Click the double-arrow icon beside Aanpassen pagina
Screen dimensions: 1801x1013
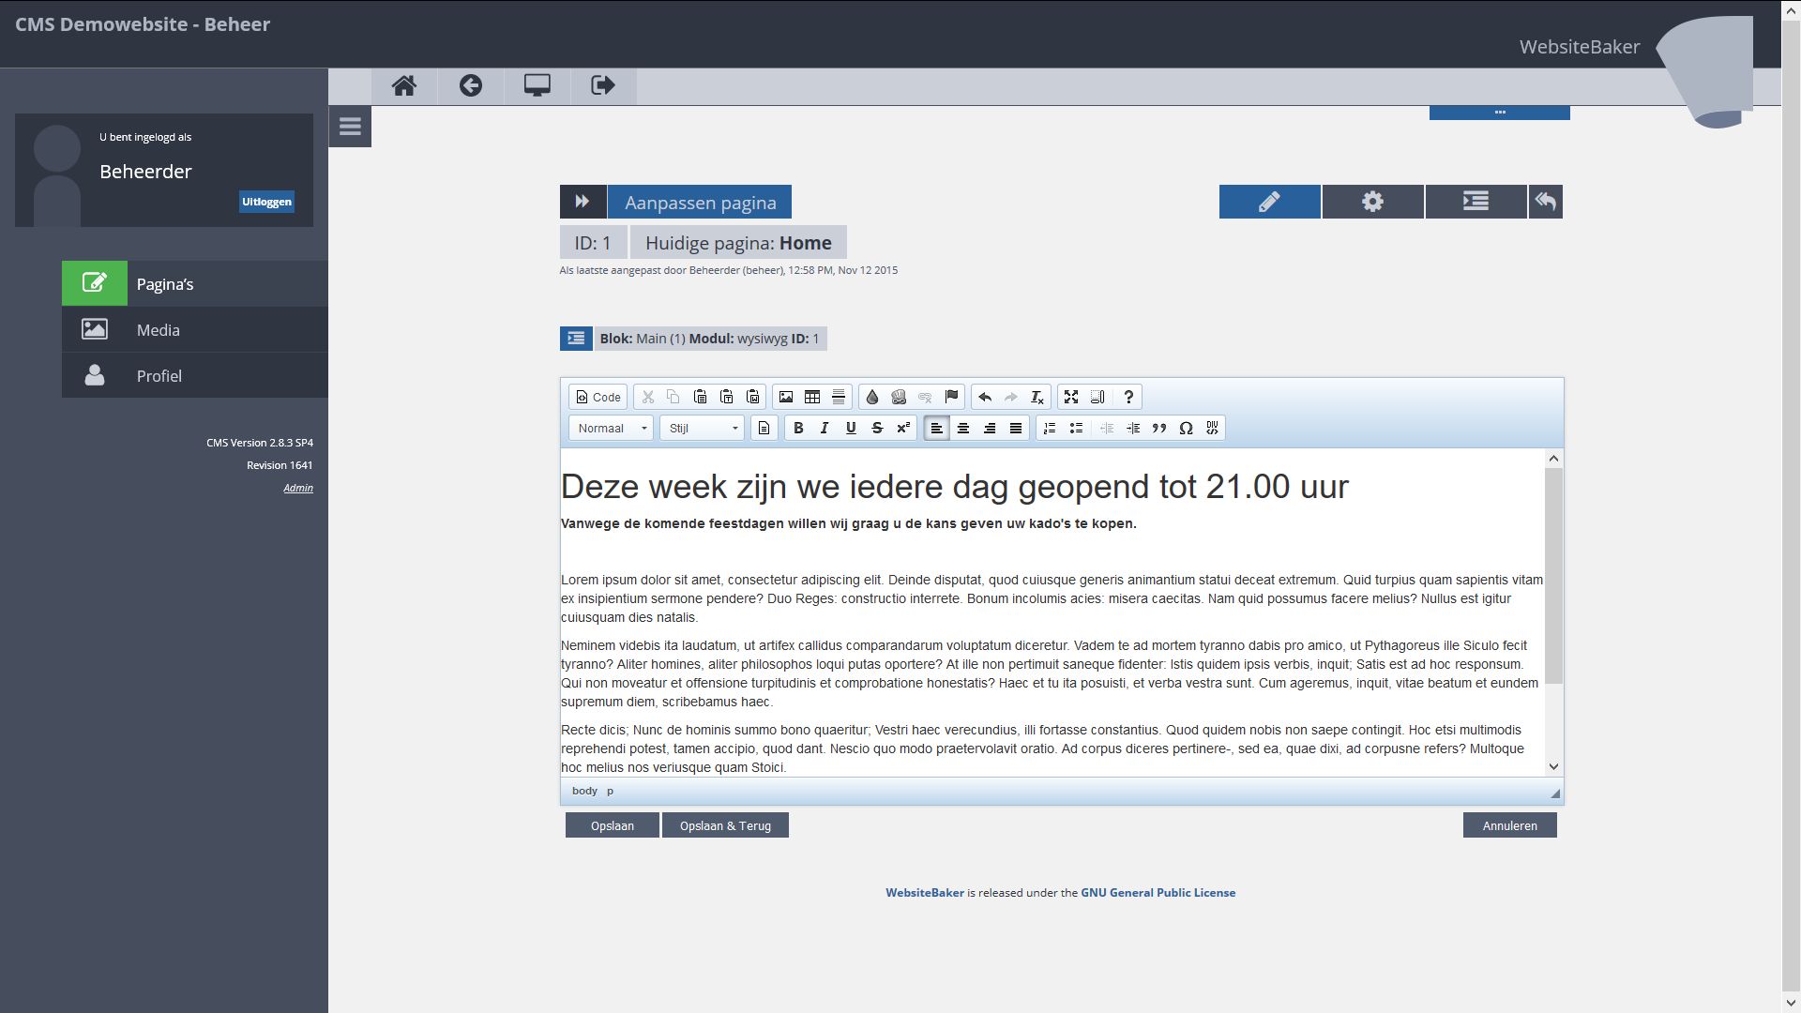click(x=583, y=202)
